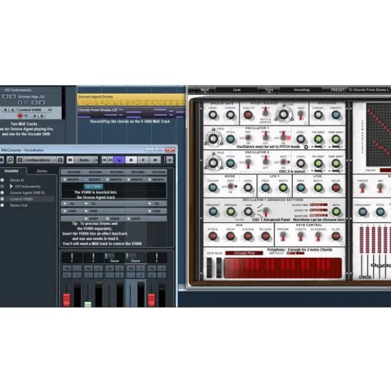Flip the Keyb Control Portam switch
Screen dimensions: 391x392
(283, 236)
